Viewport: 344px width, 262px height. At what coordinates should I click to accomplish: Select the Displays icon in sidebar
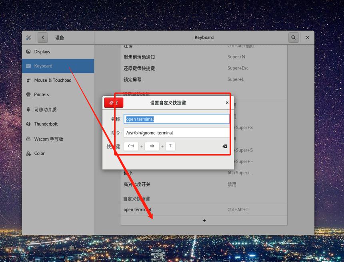click(x=28, y=52)
